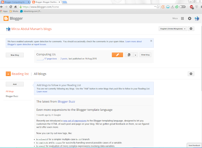Image resolution: width=202 pixels, height=148 pixels.
Task: Click the orange Blogger logo icon
Action: 6,18
